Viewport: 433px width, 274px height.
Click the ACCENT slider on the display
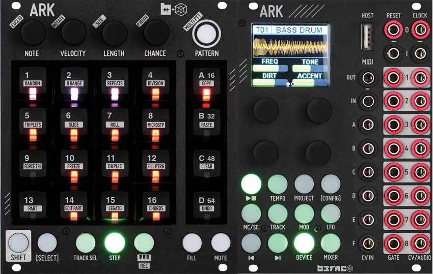310,82
